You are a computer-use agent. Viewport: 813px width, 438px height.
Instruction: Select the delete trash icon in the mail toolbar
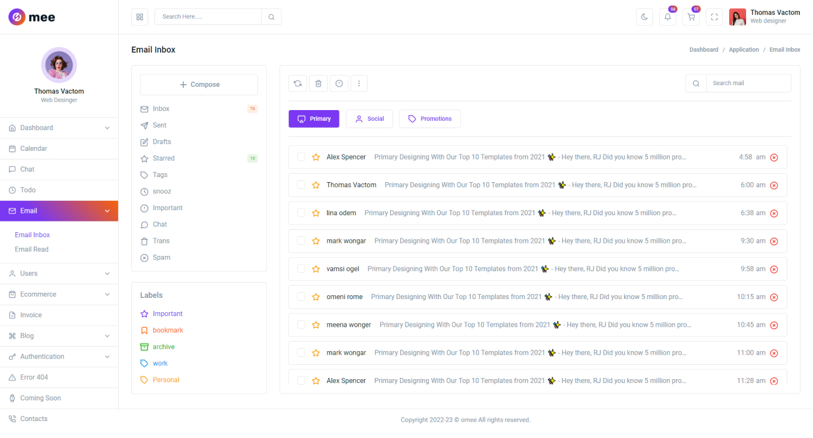click(x=318, y=83)
